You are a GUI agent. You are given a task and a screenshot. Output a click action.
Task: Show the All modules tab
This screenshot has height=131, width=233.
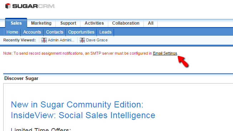(150, 23)
